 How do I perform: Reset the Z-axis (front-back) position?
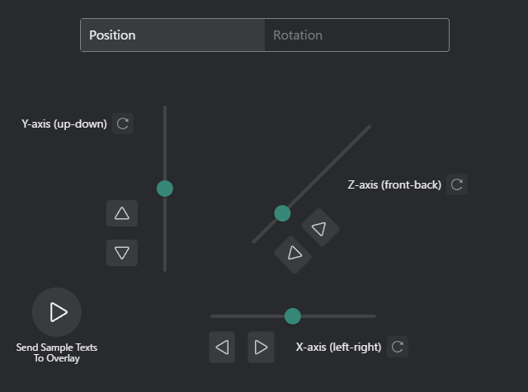457,184
